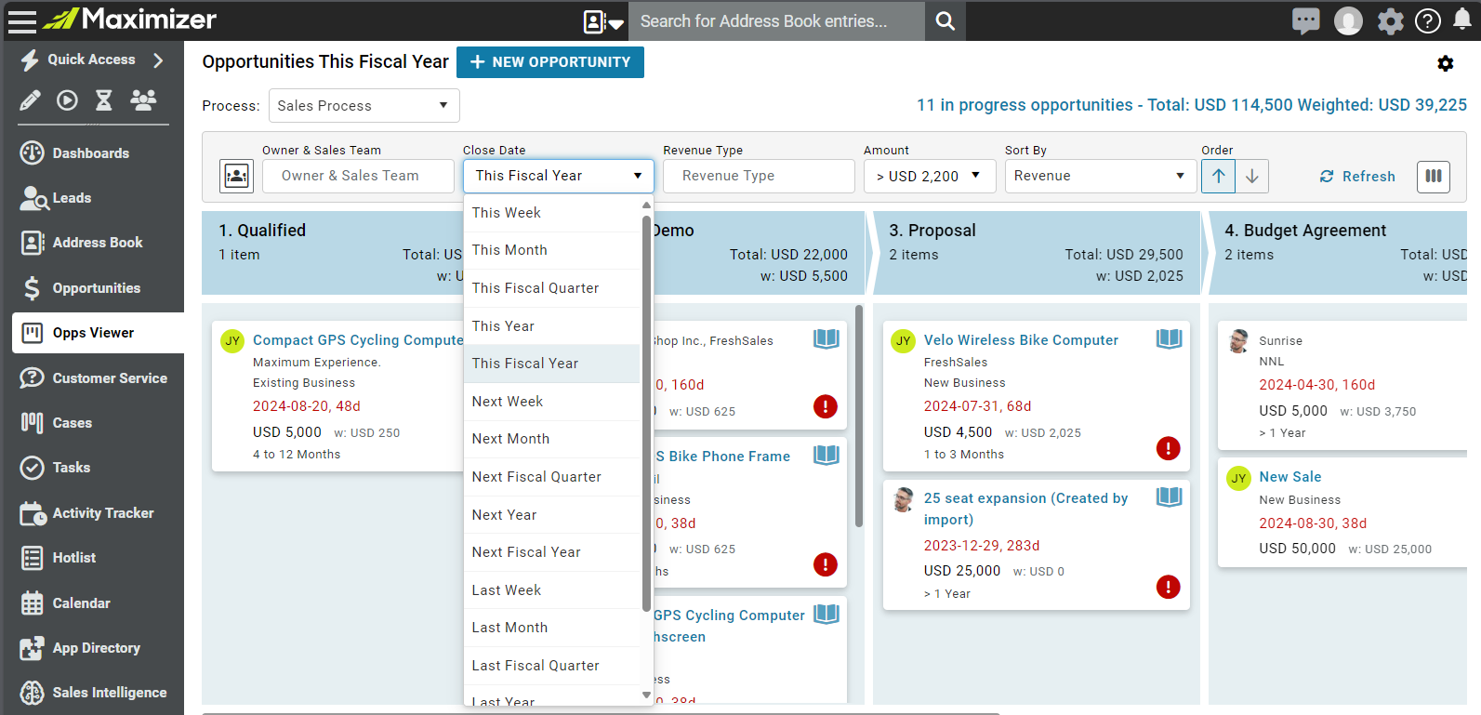Click the dropdown list scrollbar
The image size is (1481, 715).
pyautogui.click(x=646, y=414)
